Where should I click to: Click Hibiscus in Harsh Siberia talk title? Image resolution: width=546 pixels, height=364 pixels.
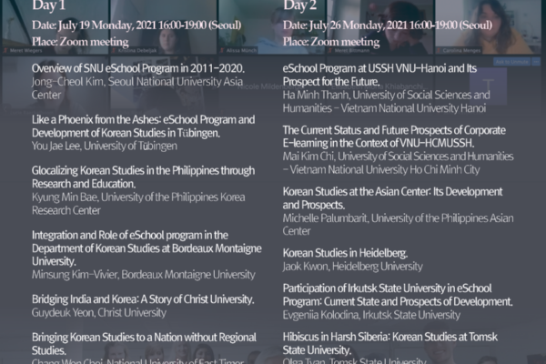point(390,343)
